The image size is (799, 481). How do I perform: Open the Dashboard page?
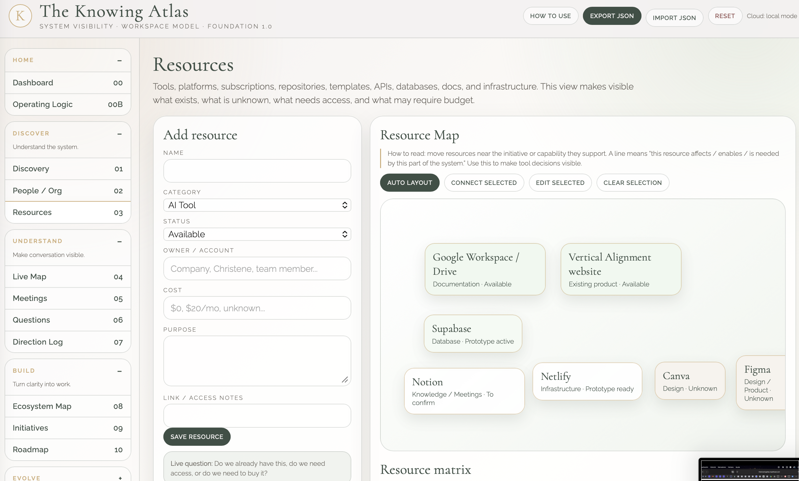click(68, 83)
